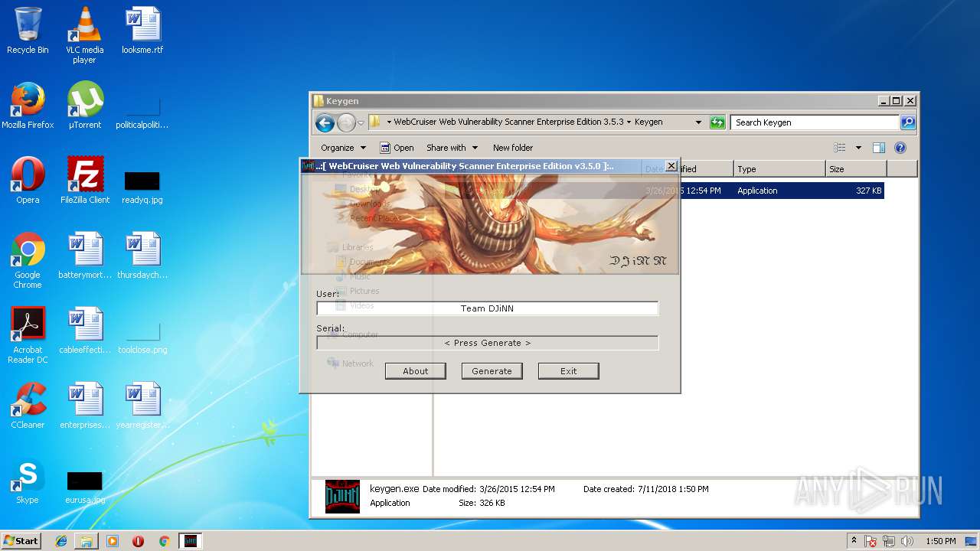Image resolution: width=980 pixels, height=551 pixels.
Task: Open the Recycle Bin desktop icon
Action: point(28,31)
